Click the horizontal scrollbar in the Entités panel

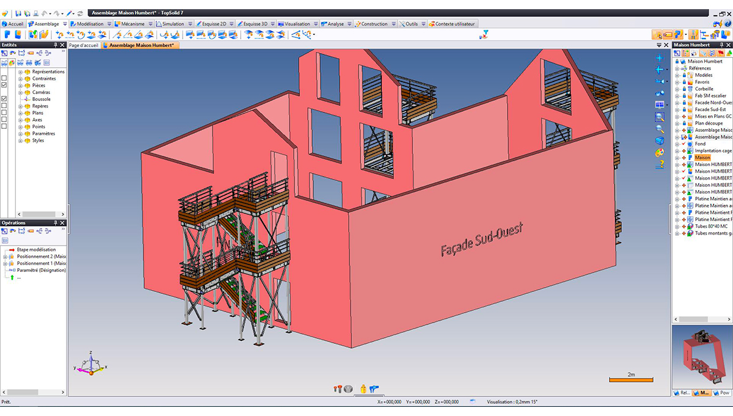click(x=34, y=214)
